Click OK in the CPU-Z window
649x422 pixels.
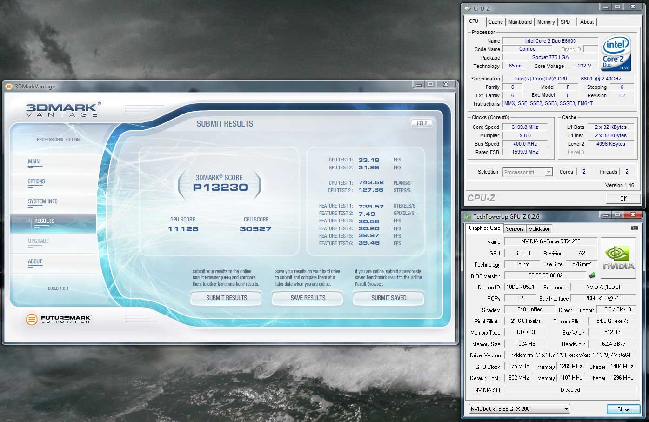[x=623, y=198]
